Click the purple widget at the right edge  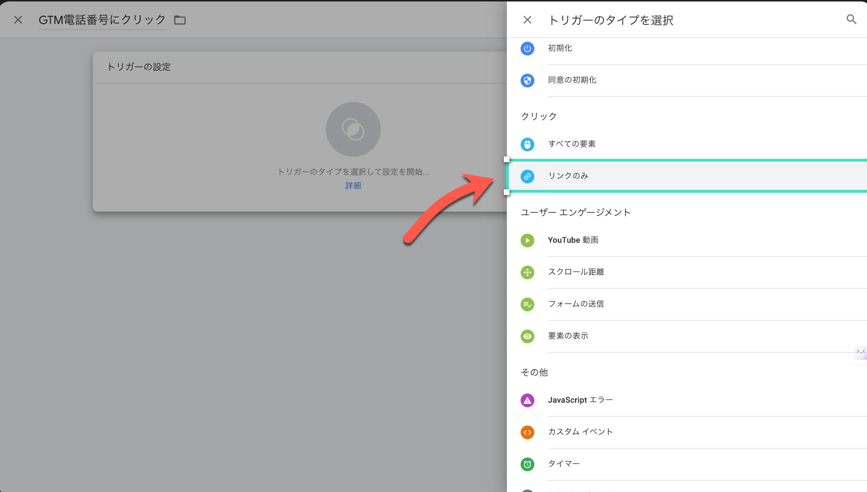tap(860, 352)
